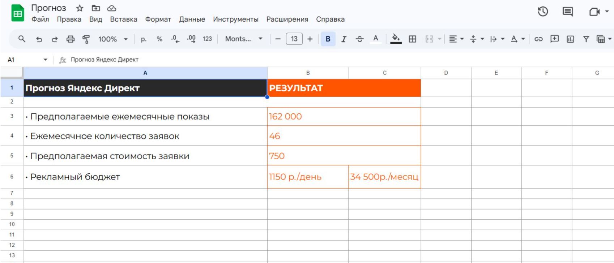Open the Google Sheets home icon
Image resolution: width=614 pixels, height=263 pixels.
point(18,13)
